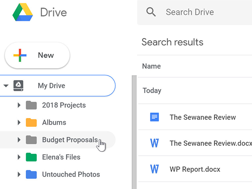Image resolution: width=252 pixels, height=189 pixels.
Task: Collapse the My Drive tree arrow
Action: tap(6, 86)
